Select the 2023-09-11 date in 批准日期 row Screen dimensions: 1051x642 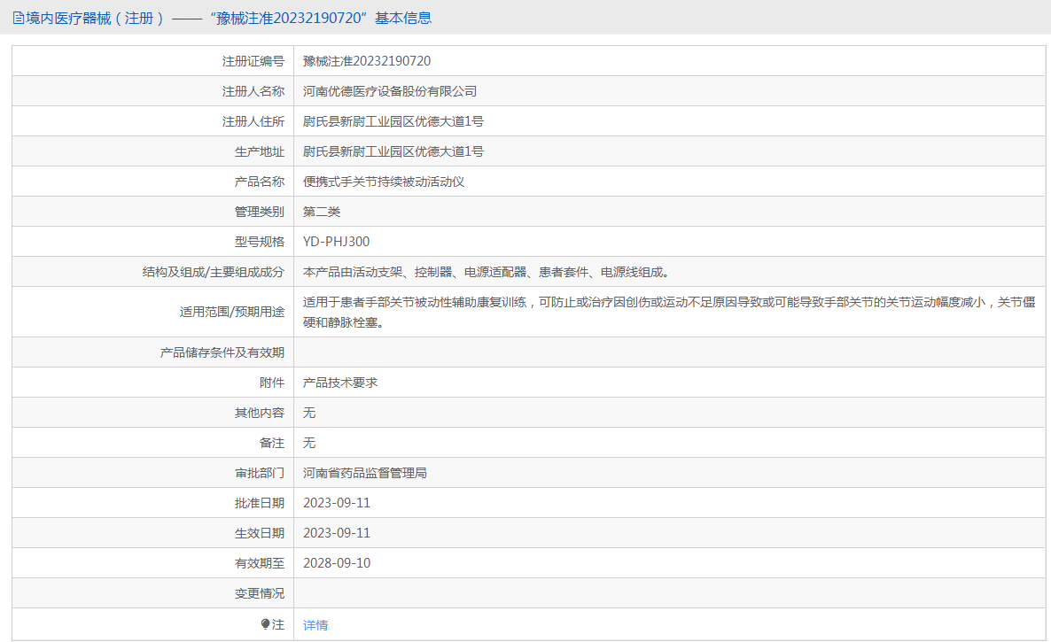tap(337, 503)
